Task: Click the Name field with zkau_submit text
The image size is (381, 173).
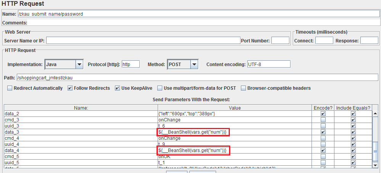Action: [199, 14]
